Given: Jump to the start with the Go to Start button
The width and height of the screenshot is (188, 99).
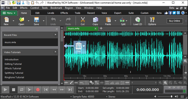Looking at the screenshot, I should (x=46, y=90).
